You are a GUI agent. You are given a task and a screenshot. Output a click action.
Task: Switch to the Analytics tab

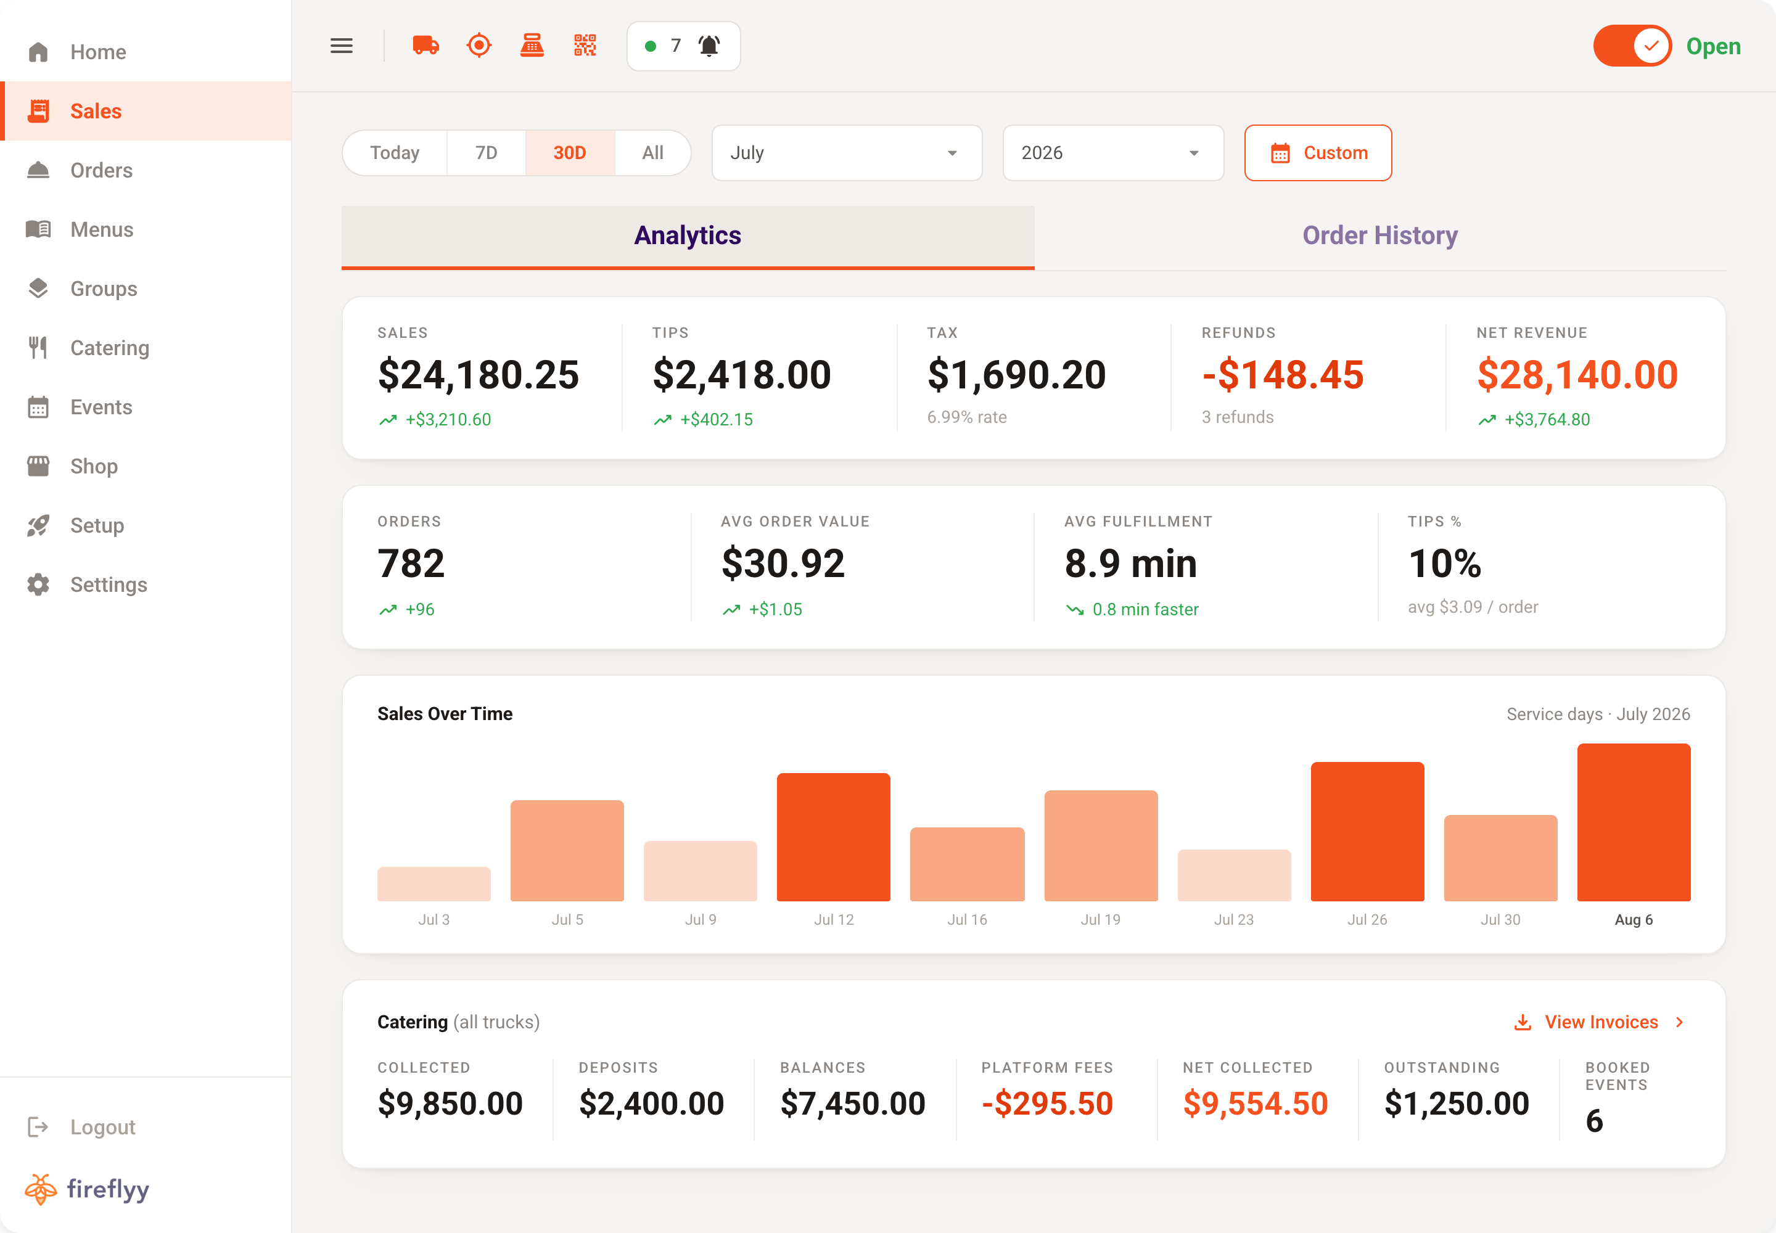tap(688, 237)
